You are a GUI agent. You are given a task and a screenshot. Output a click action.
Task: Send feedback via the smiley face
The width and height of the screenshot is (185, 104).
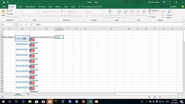tap(182, 7)
